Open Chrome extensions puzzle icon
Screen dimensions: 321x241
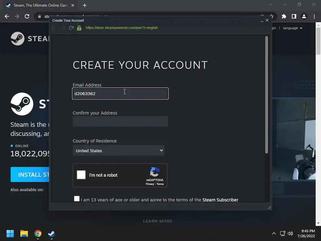tap(284, 16)
